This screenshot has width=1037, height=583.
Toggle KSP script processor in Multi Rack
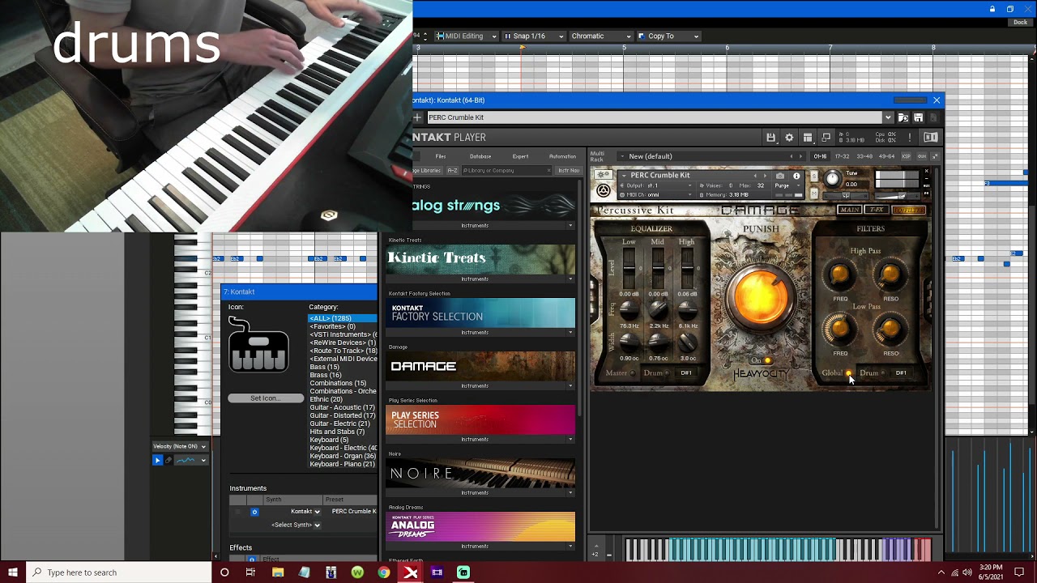(907, 156)
